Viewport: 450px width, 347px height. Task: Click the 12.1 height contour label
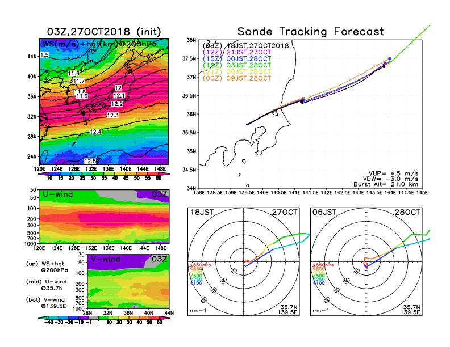[119, 96]
